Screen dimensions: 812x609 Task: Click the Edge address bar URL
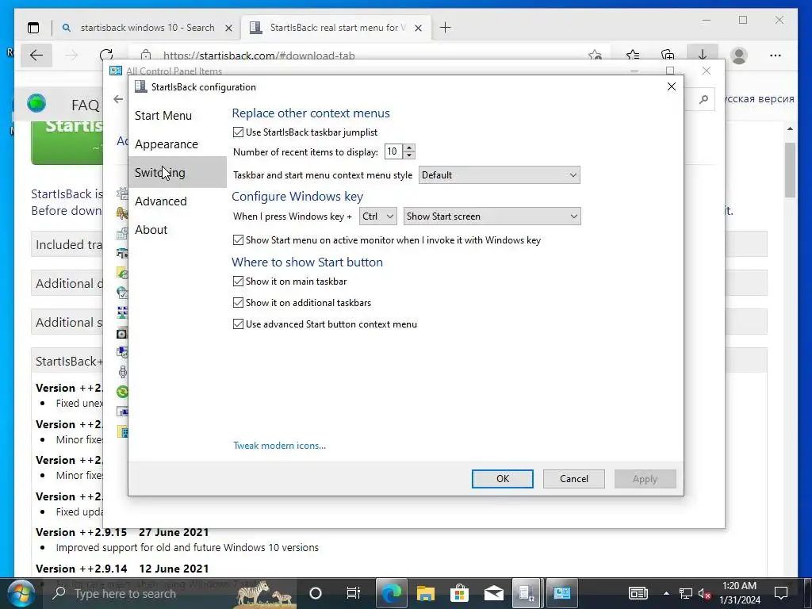pos(259,56)
